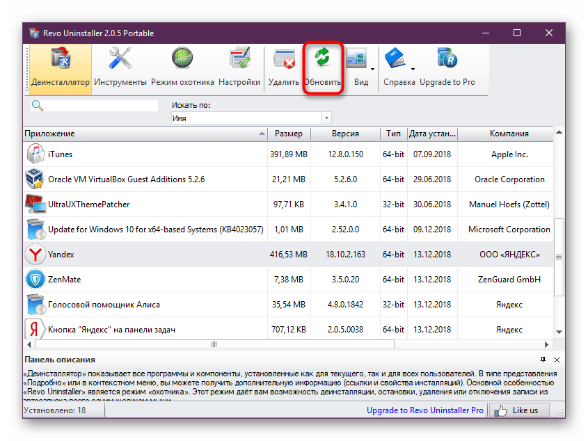Click the 29.06.2018 install date cell
The height and width of the screenshot is (441, 588).
click(432, 179)
